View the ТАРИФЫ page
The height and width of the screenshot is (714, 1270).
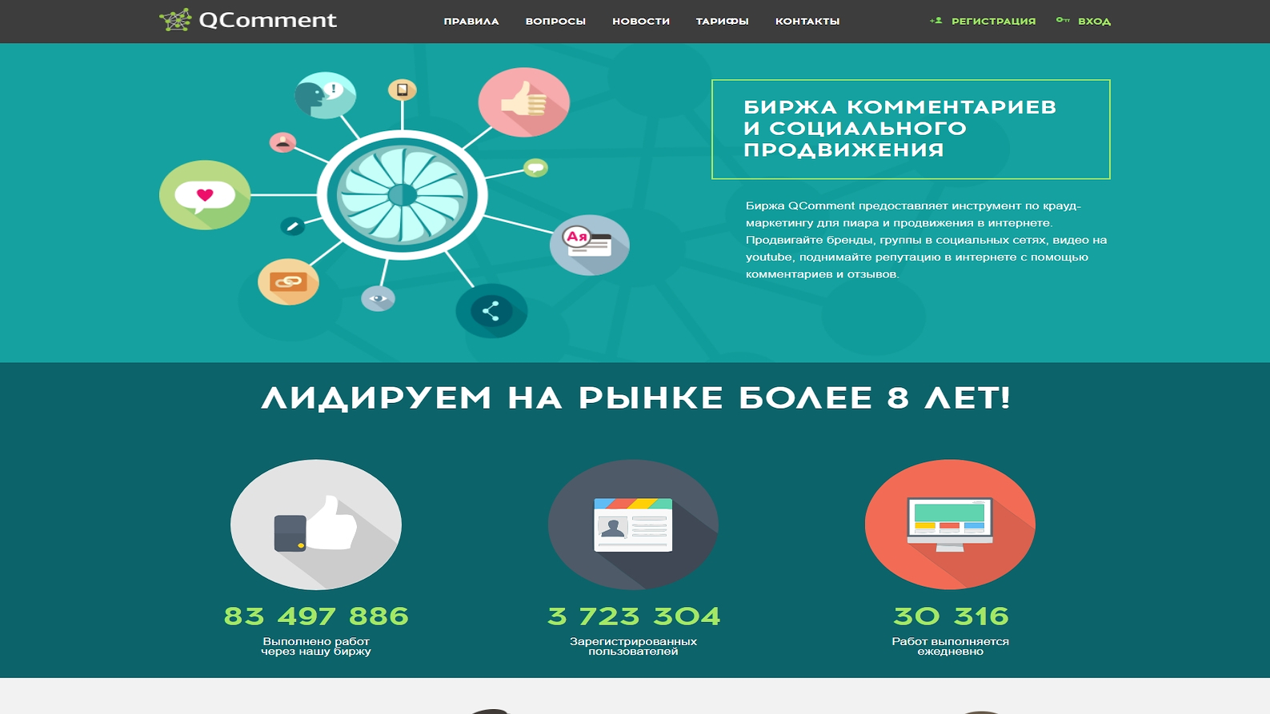tap(722, 22)
